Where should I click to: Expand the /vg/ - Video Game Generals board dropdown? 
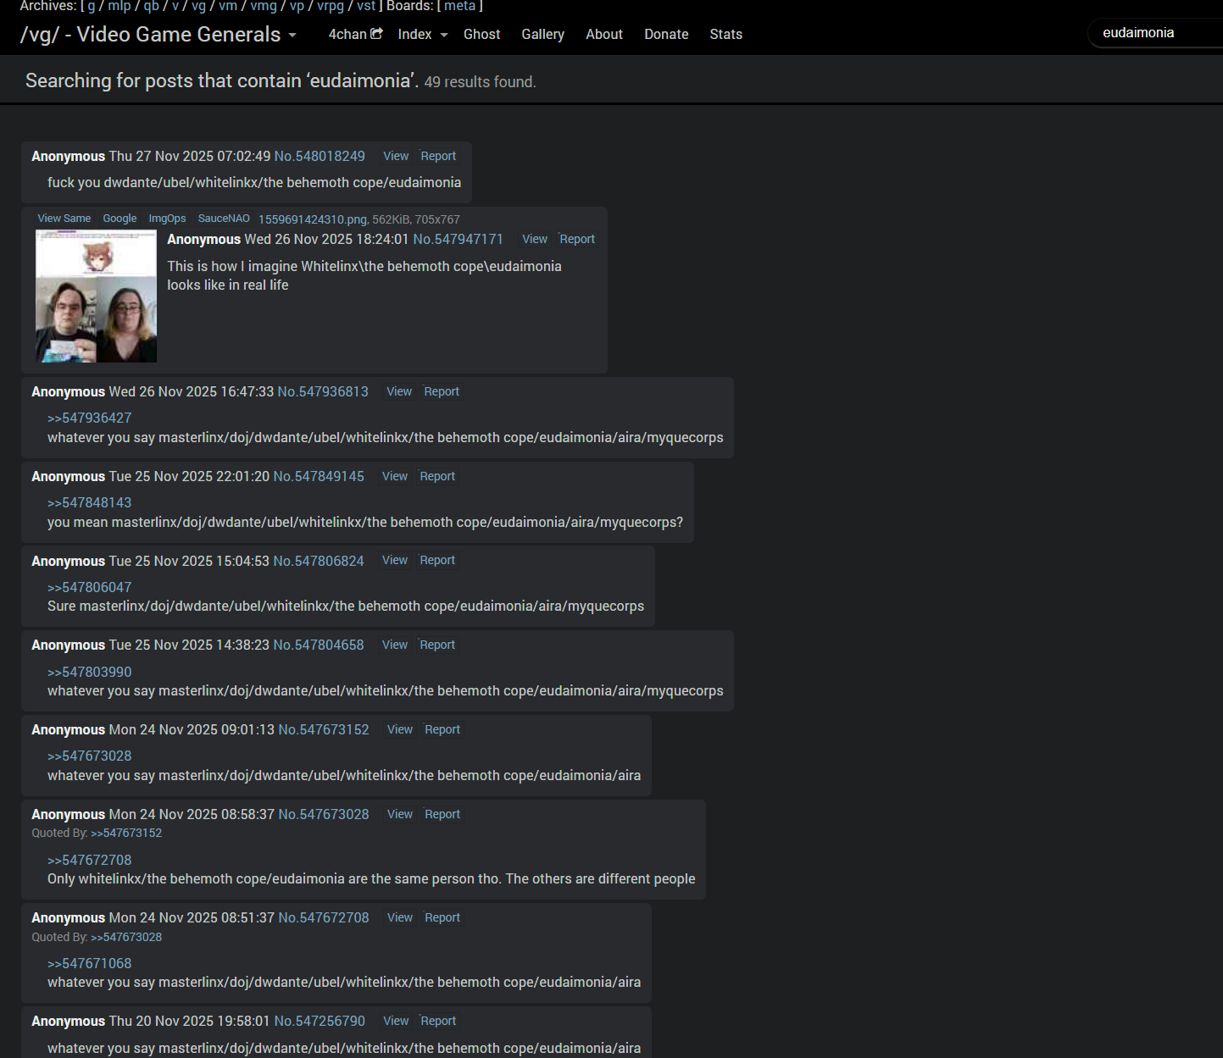pyautogui.click(x=292, y=35)
